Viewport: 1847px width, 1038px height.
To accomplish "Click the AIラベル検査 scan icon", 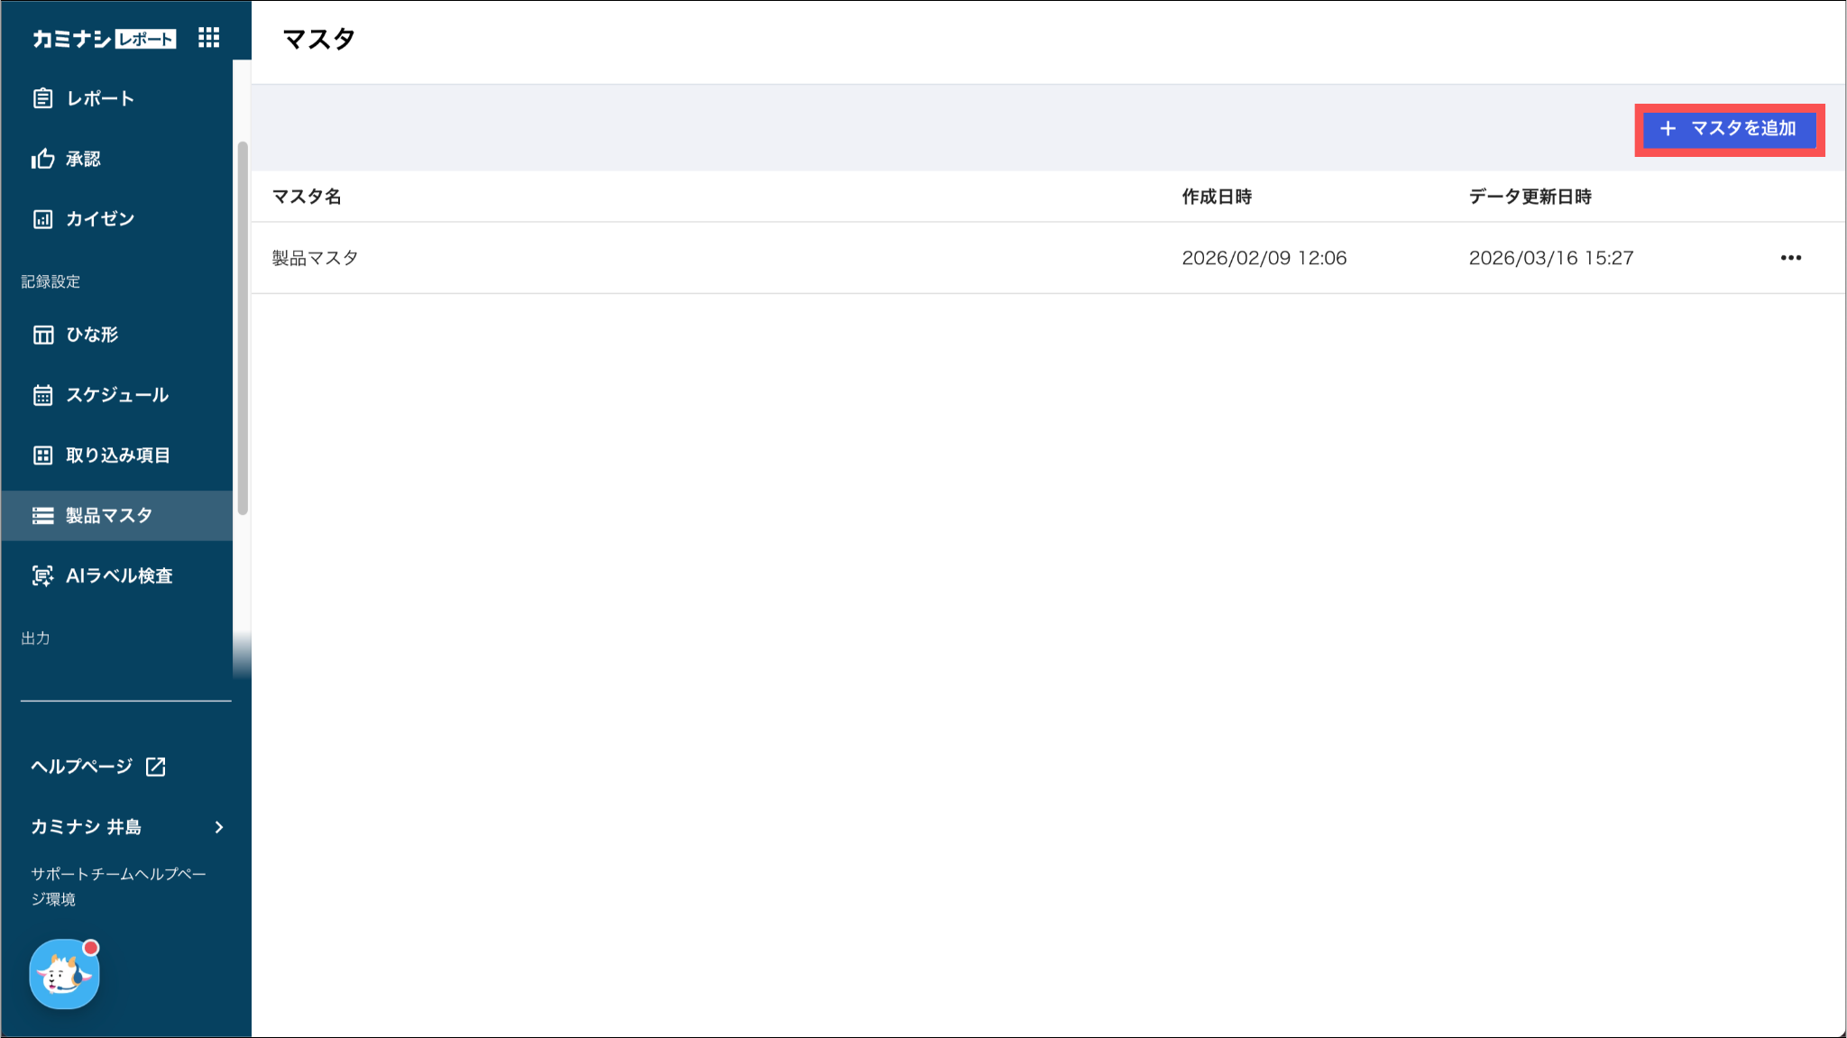I will pos(42,575).
